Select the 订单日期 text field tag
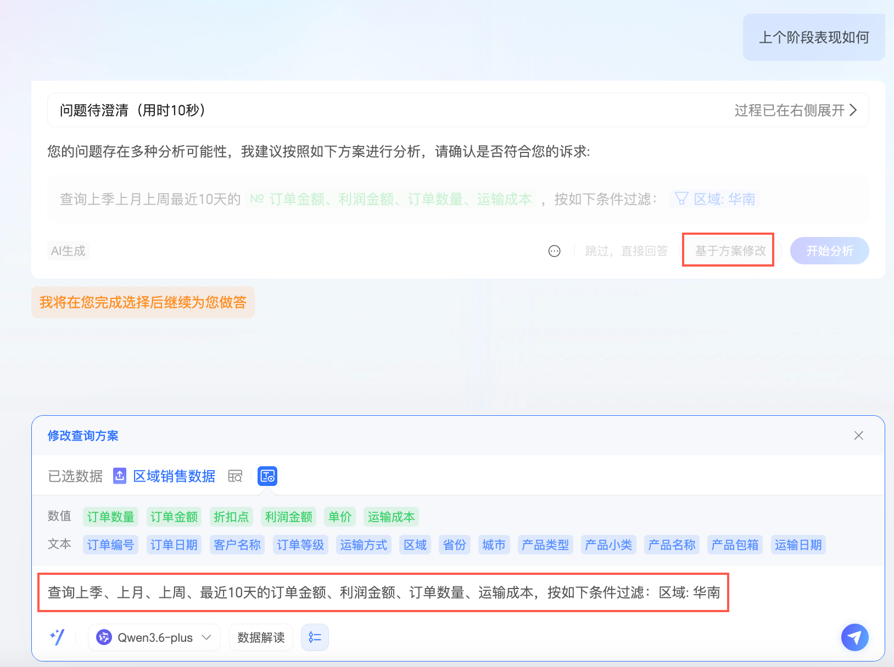The width and height of the screenshot is (894, 667). point(174,545)
